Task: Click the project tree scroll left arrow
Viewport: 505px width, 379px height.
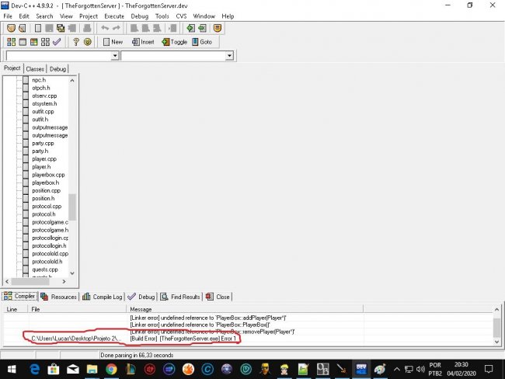Action: click(7, 281)
